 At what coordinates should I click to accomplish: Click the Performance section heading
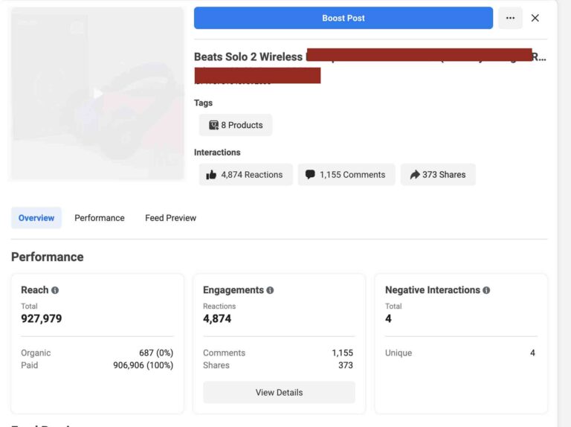[48, 257]
